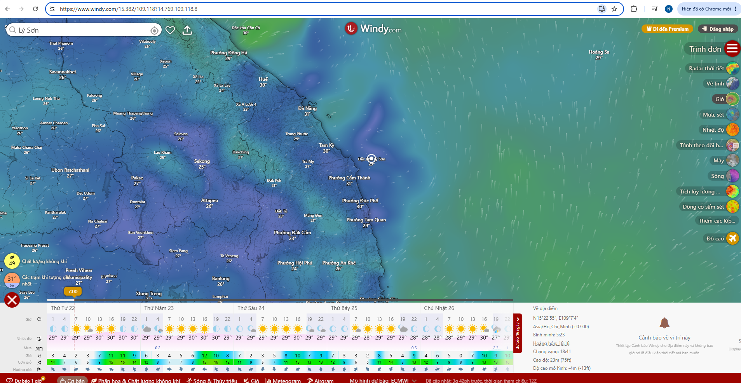Toggle wind unit kt in Gió row

coord(39,356)
